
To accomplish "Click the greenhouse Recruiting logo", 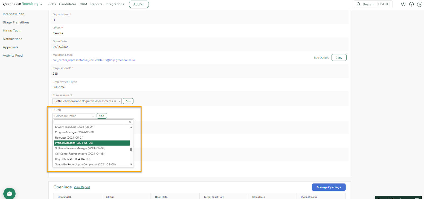I will point(21,4).
